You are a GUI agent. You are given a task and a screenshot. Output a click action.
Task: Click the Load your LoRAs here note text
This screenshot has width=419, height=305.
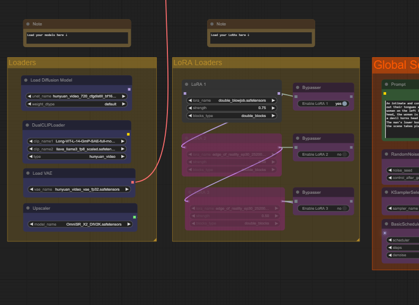[230, 35]
